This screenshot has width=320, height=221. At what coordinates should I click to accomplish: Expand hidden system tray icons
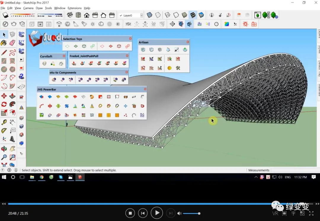pos(256,177)
